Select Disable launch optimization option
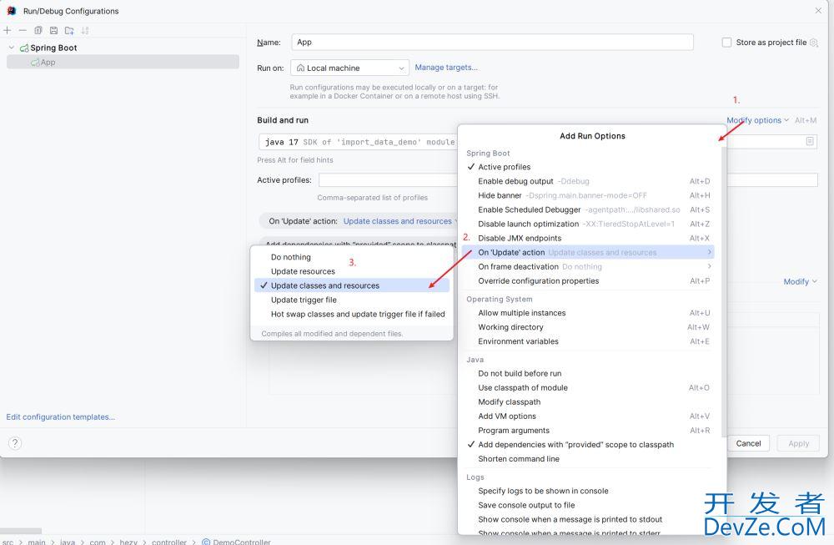834x545 pixels. click(x=588, y=224)
